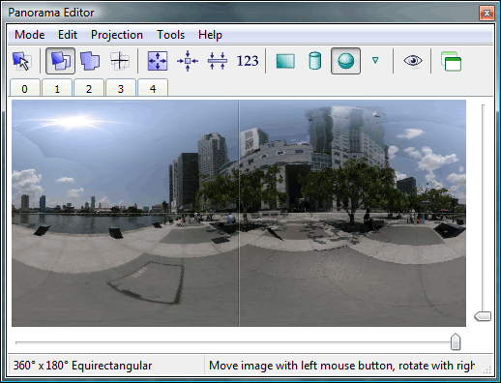Click the horizontal field-of-view slider handle
Image resolution: width=501 pixels, height=383 pixels.
point(456,341)
